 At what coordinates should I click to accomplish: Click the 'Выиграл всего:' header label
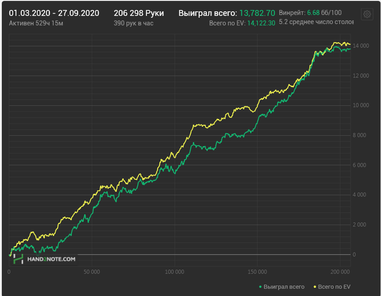[207, 13]
